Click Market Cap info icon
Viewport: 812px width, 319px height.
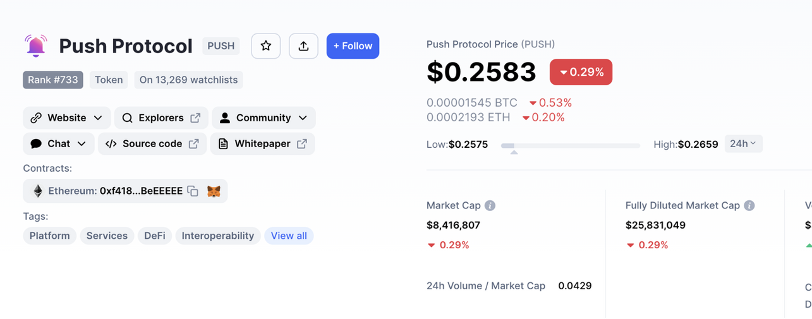pos(490,205)
